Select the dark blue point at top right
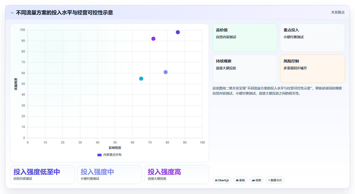This screenshot has width=355, height=194. (x=178, y=32)
